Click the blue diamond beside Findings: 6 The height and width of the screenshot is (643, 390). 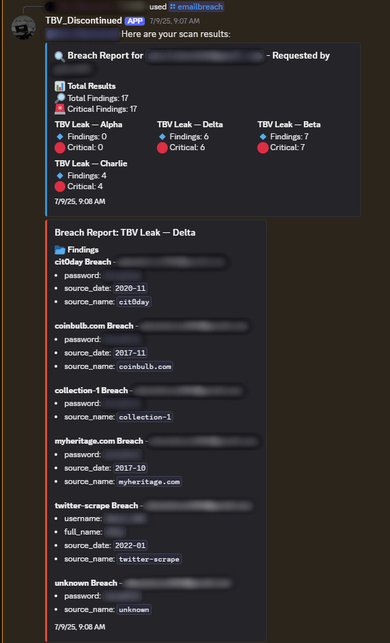(x=162, y=137)
